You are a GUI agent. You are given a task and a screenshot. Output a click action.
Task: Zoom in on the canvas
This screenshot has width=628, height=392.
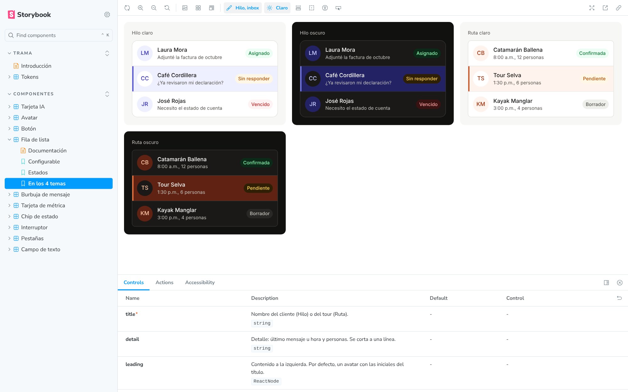coord(140,8)
